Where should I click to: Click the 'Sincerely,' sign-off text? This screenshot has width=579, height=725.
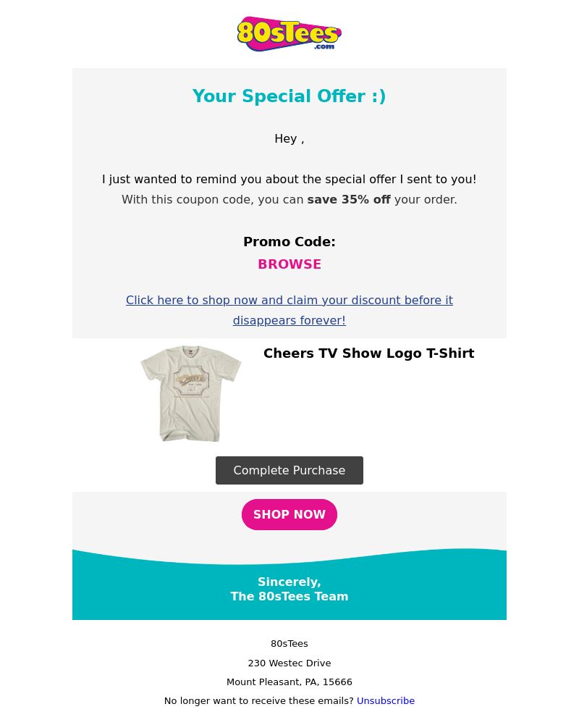point(289,582)
